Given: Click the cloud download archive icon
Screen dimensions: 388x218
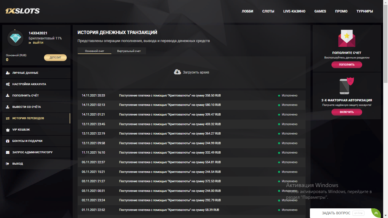Looking at the screenshot, I should pos(177,72).
